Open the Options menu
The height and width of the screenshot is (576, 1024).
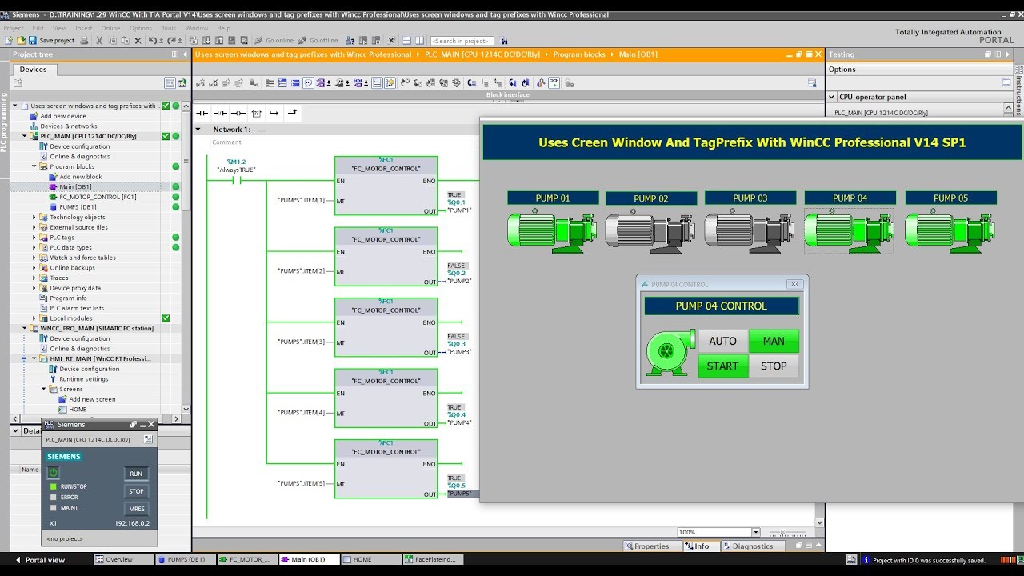(141, 28)
